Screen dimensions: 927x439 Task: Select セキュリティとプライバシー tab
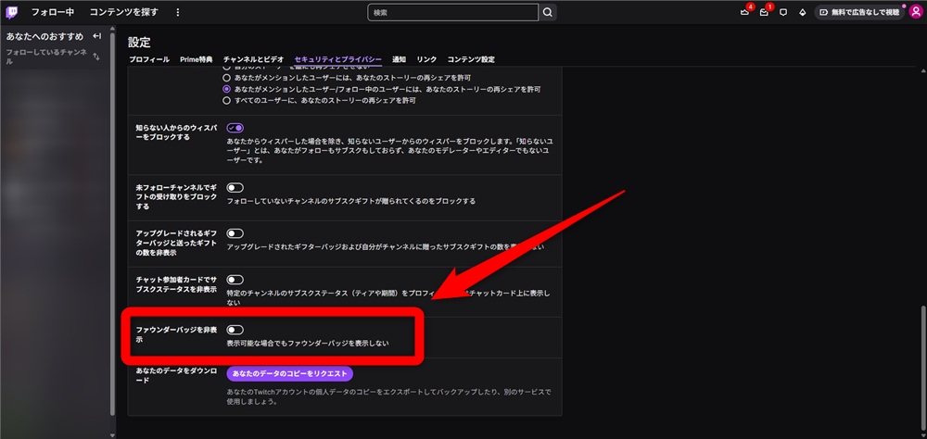338,59
